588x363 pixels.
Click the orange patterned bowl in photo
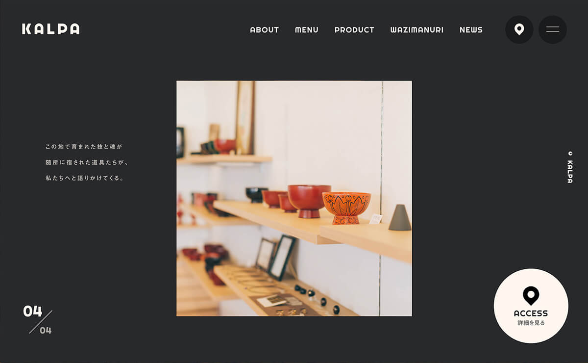click(346, 207)
